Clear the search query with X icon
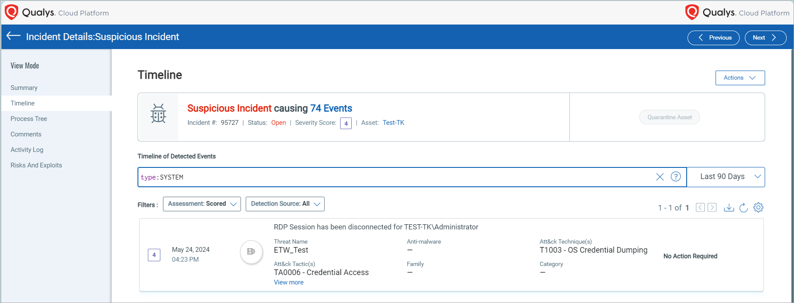This screenshot has width=794, height=303. [660, 177]
